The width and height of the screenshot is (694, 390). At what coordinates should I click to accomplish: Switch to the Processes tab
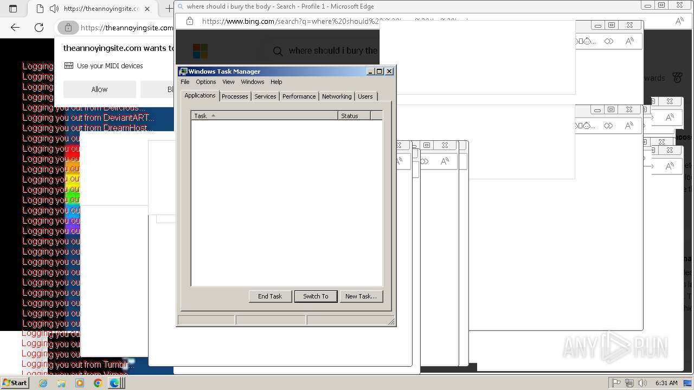click(x=235, y=96)
